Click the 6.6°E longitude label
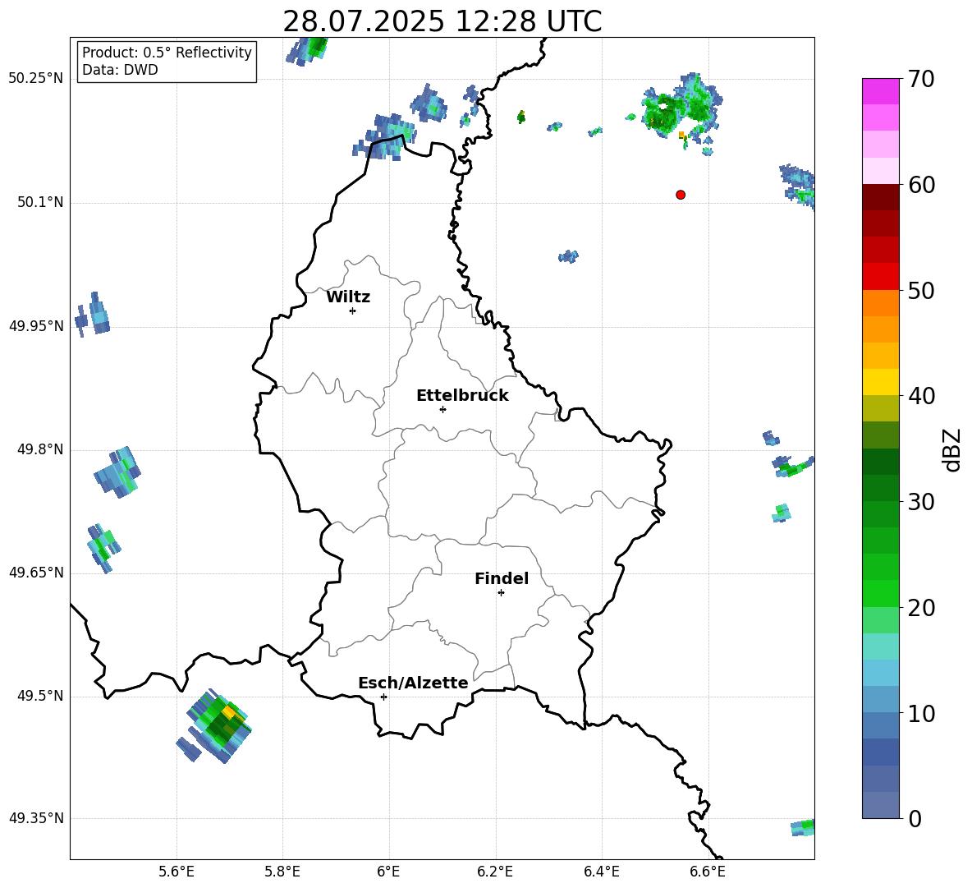Image resolution: width=972 pixels, height=888 pixels. [708, 872]
